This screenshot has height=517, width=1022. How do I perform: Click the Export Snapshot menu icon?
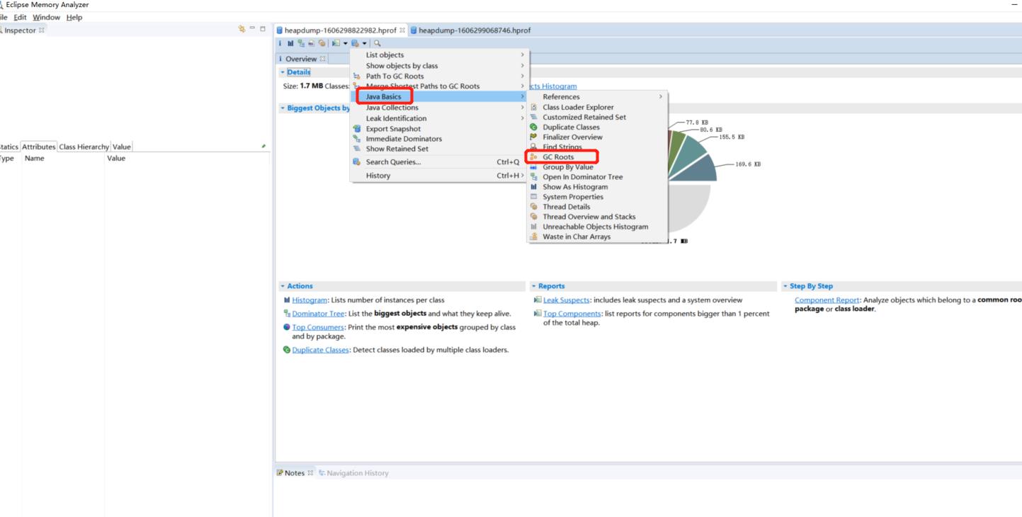[357, 129]
